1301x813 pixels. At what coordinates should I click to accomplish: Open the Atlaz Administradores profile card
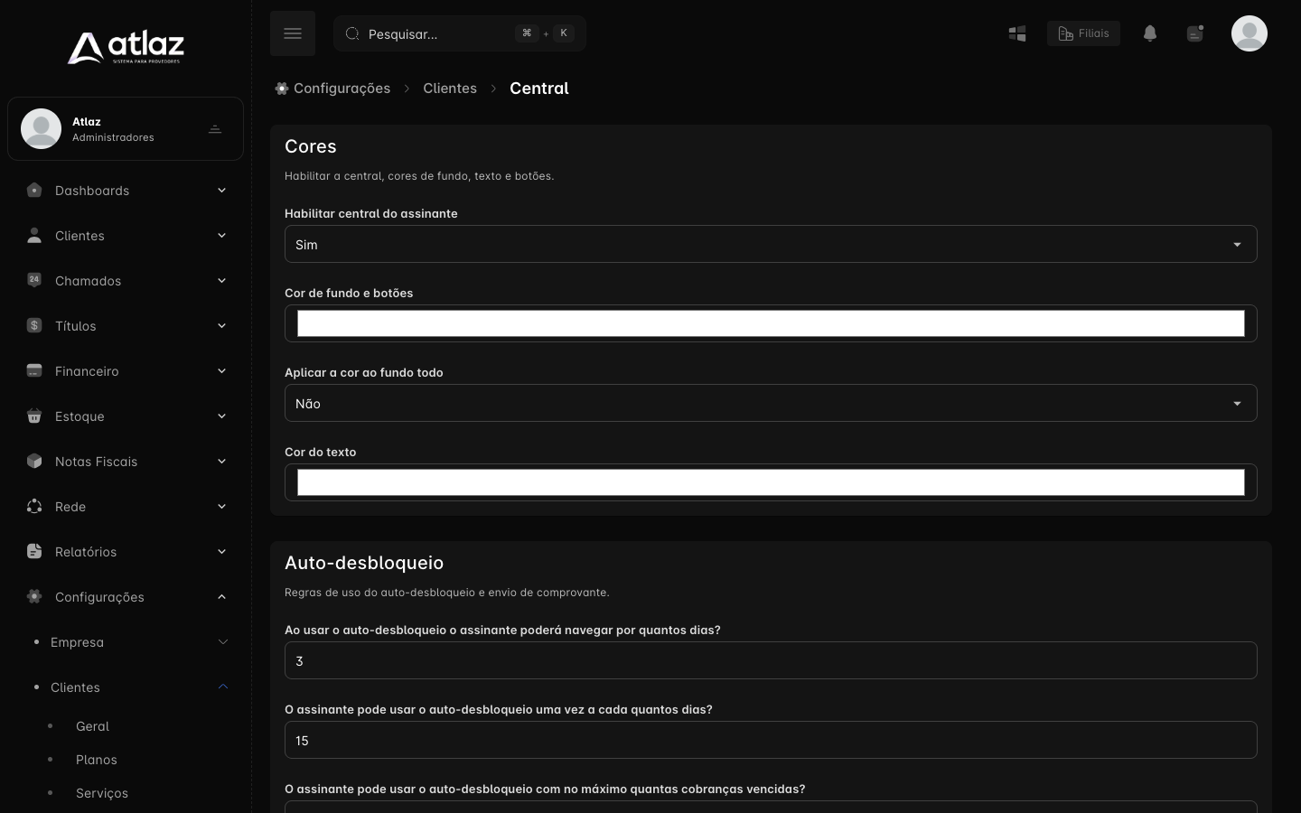point(126,129)
